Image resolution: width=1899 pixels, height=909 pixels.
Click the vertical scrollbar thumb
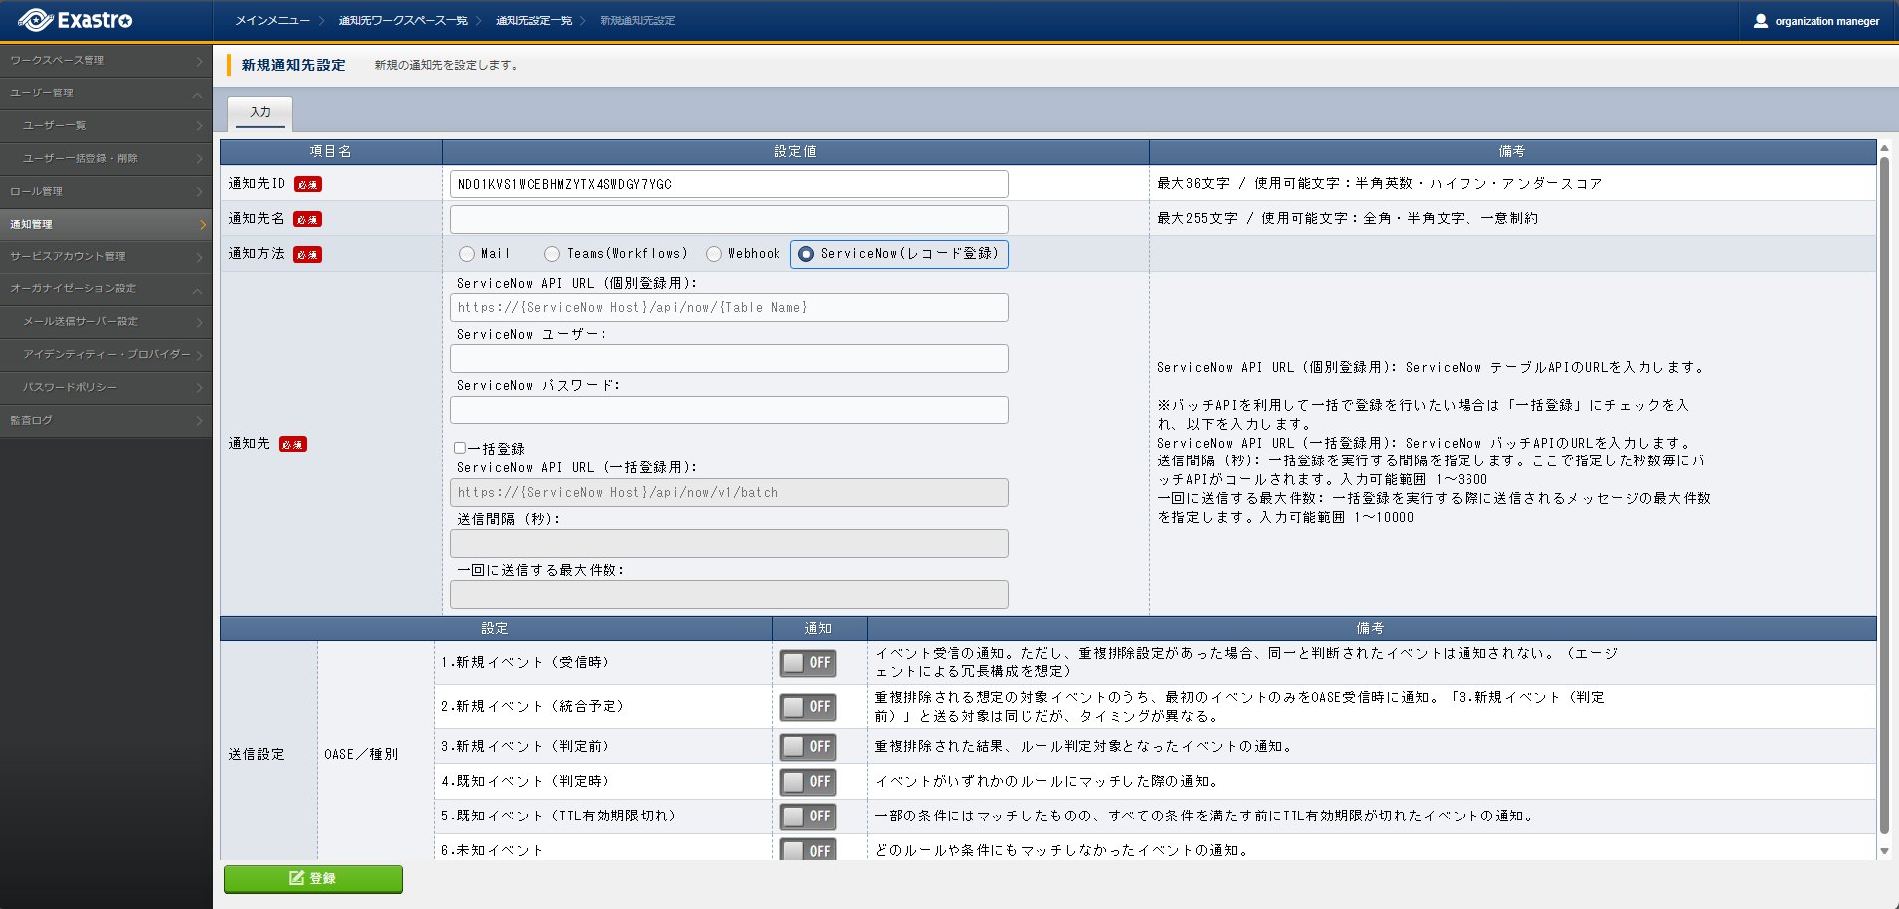(1884, 496)
